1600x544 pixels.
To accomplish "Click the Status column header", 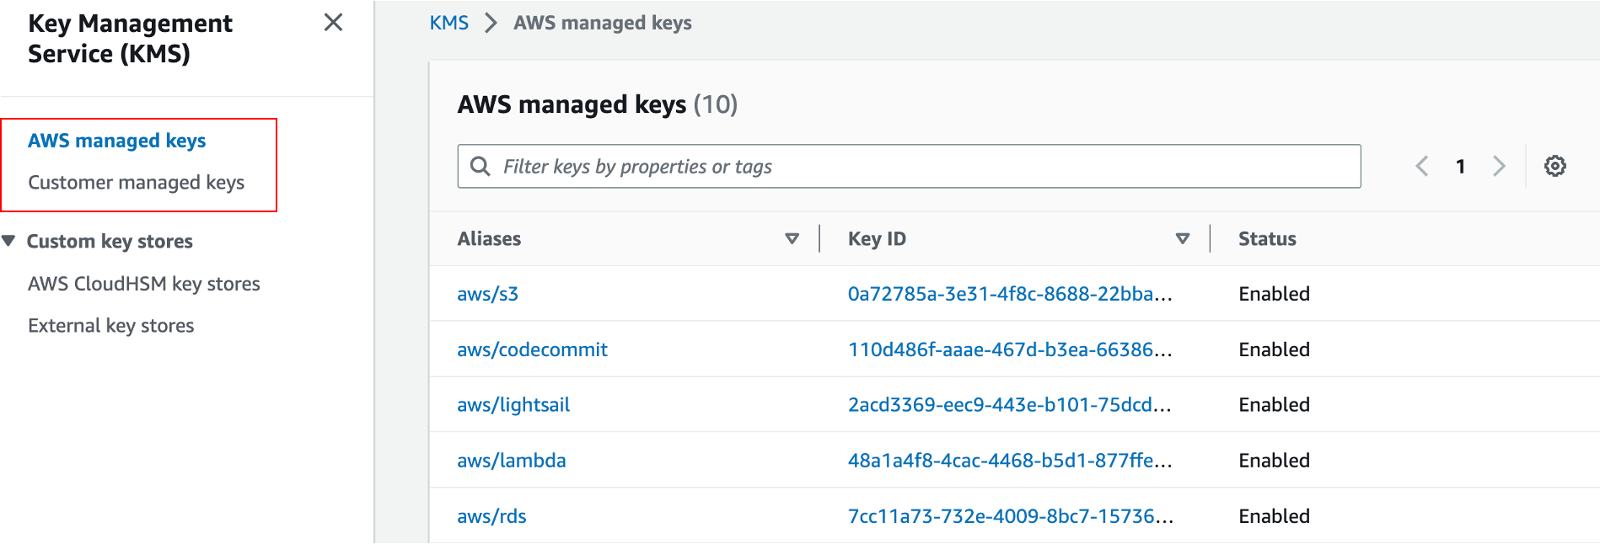I will (1267, 239).
